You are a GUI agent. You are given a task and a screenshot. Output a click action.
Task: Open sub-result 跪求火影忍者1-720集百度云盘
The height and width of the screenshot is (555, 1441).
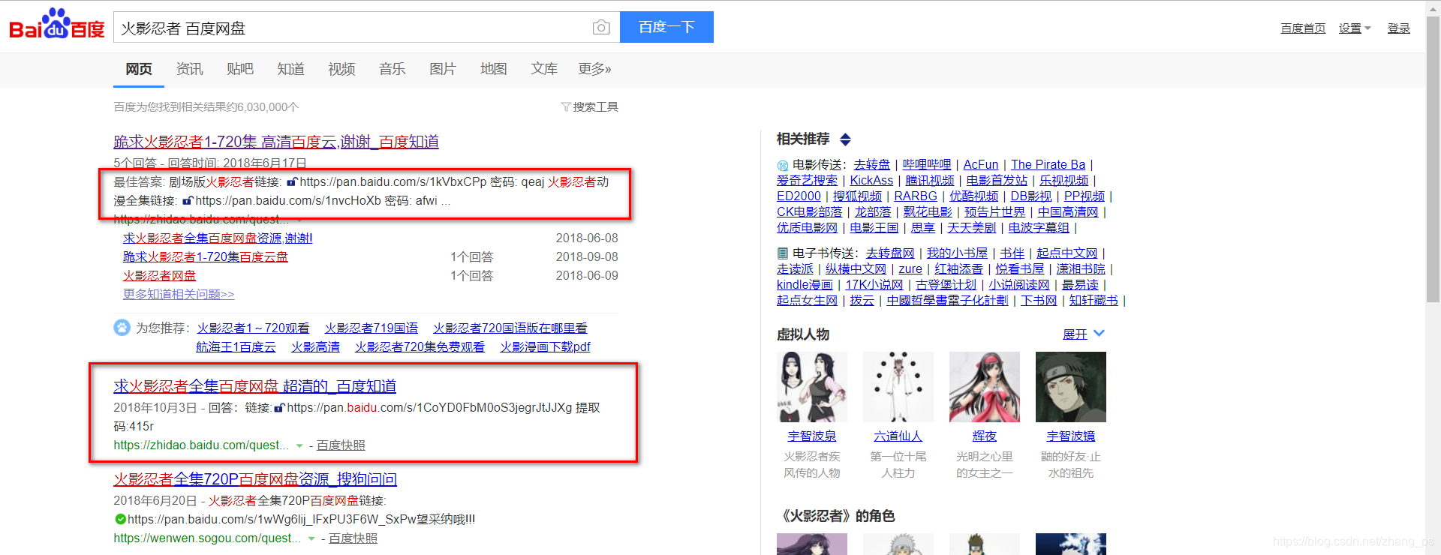coord(206,256)
